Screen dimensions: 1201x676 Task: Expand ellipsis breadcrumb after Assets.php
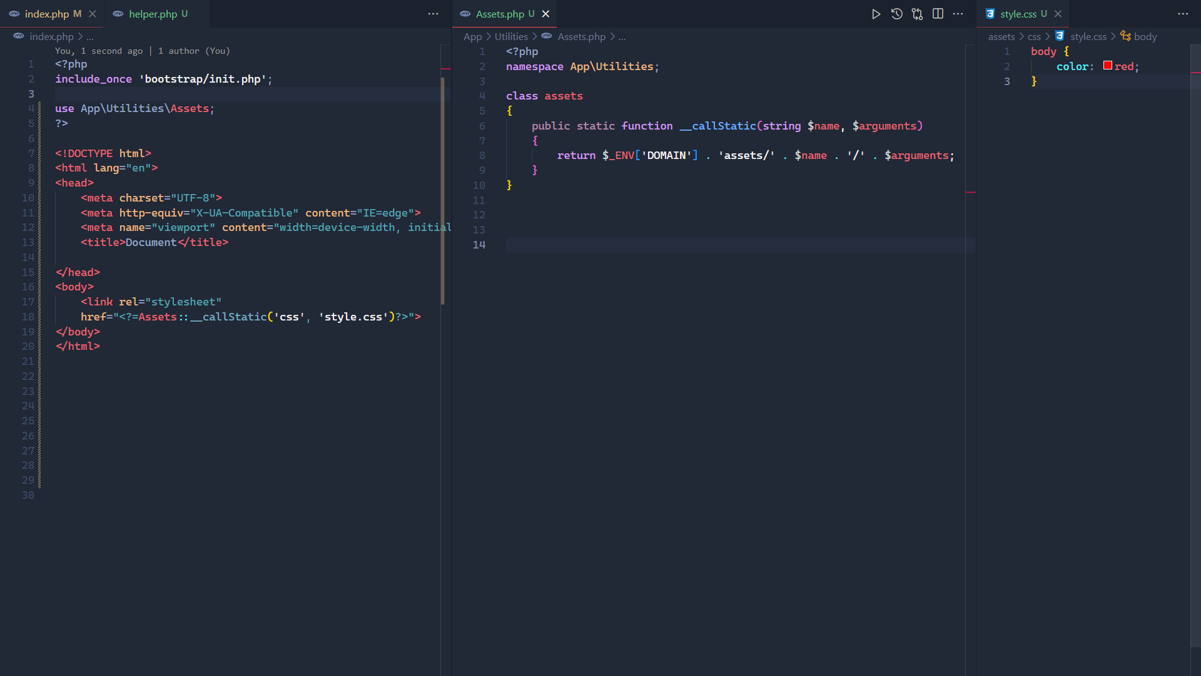click(x=622, y=37)
